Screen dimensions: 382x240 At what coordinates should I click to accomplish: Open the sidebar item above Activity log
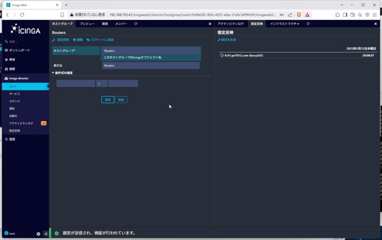(x=13, y=116)
